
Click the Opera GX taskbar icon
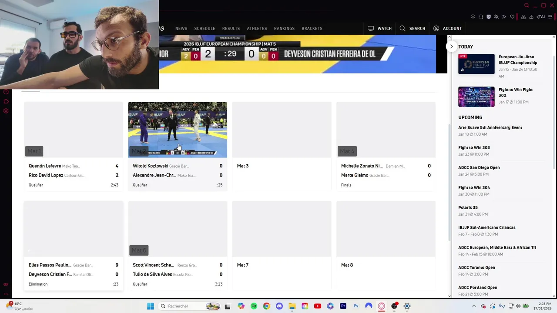pyautogui.click(x=382, y=306)
